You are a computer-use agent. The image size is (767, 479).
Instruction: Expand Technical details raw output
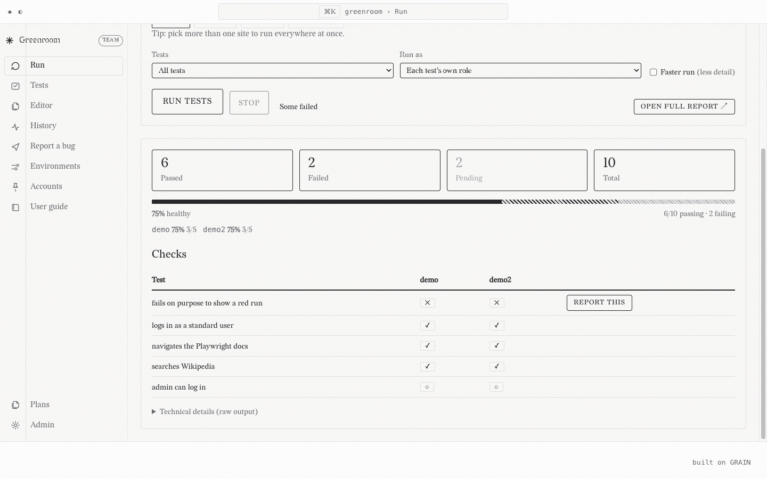[x=205, y=411]
